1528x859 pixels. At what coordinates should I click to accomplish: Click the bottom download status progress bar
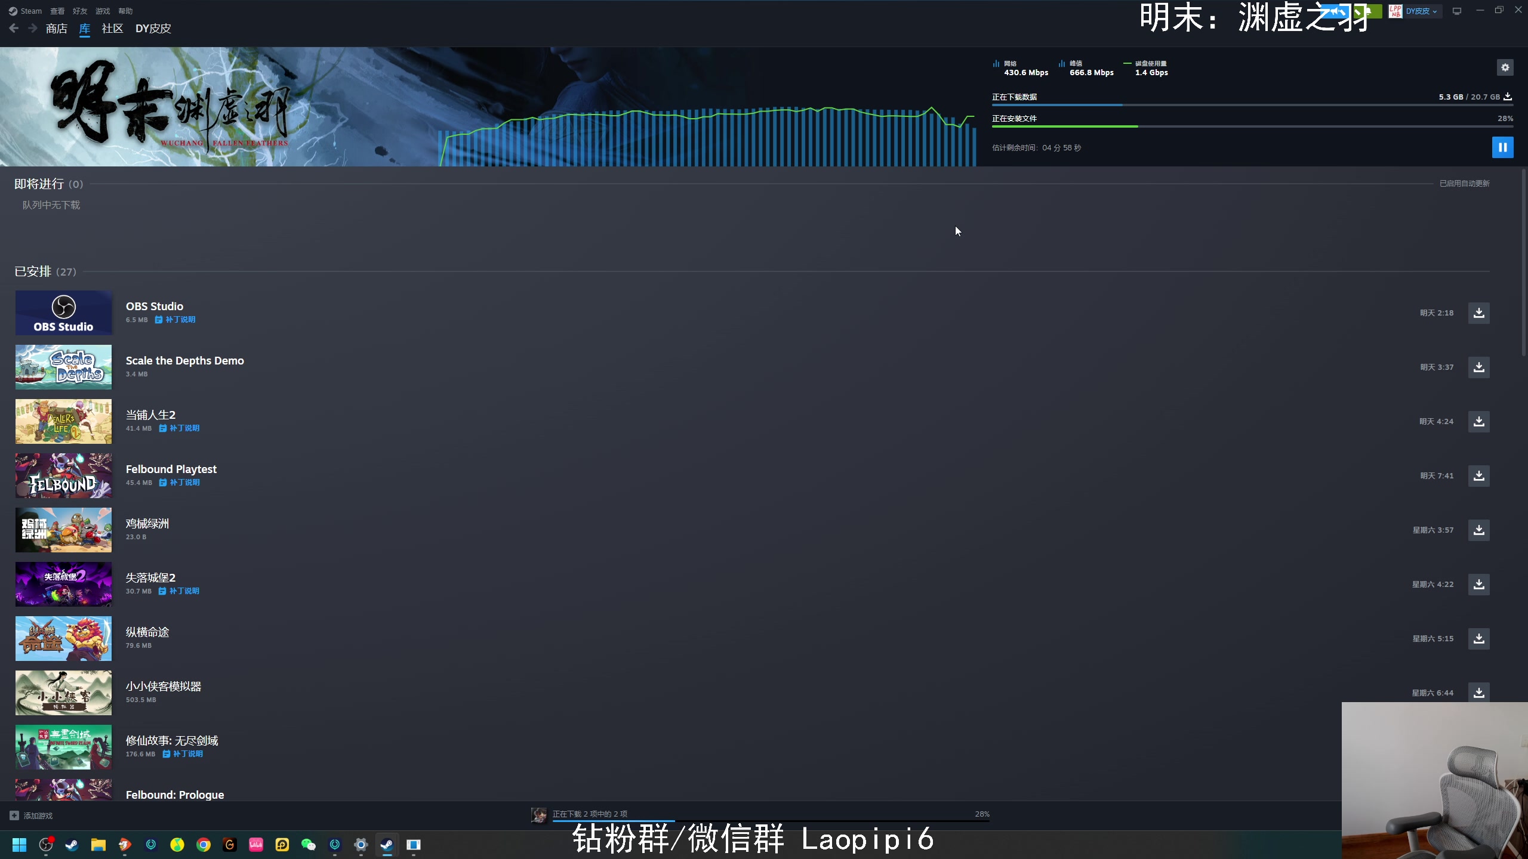pos(771,821)
